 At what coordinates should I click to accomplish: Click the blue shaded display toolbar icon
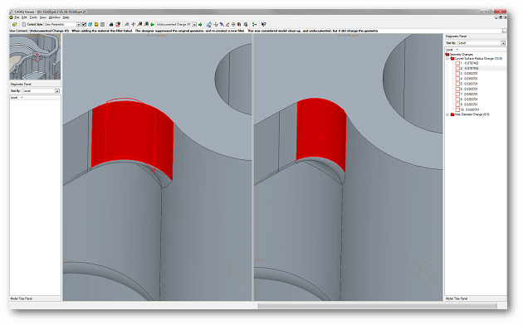246,24
